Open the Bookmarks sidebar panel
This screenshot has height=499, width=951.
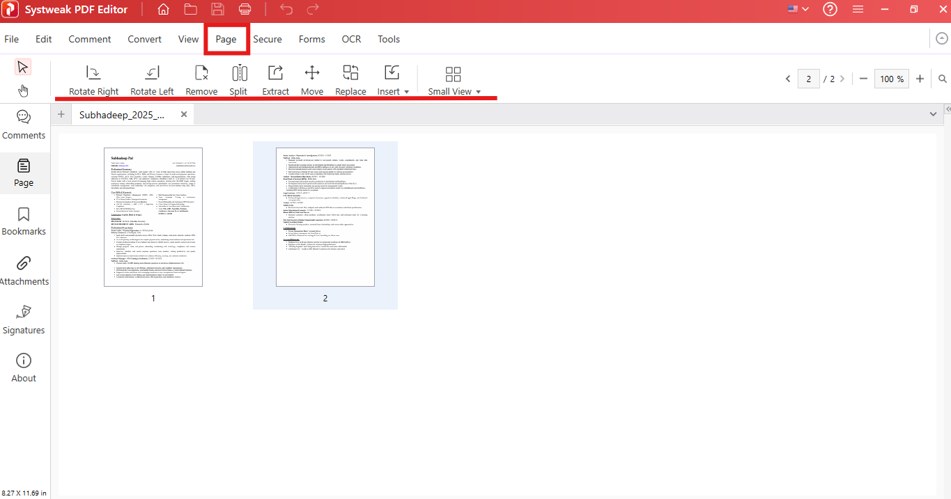[x=24, y=221]
